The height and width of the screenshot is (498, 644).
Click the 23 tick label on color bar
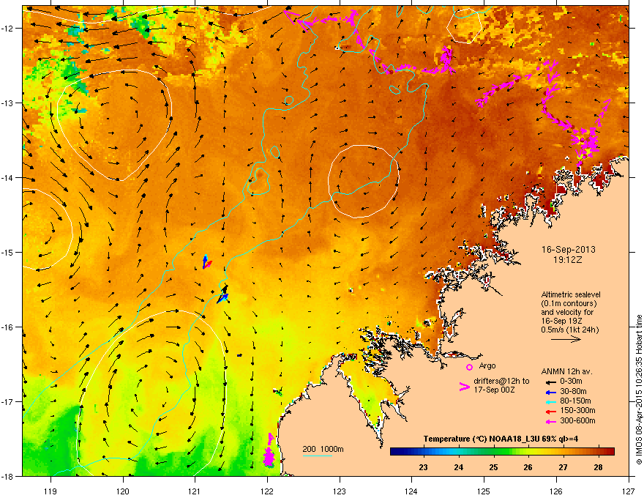coord(423,467)
